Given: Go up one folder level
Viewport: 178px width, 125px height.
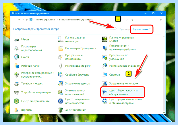Looking at the screenshot, I should point(27,20).
